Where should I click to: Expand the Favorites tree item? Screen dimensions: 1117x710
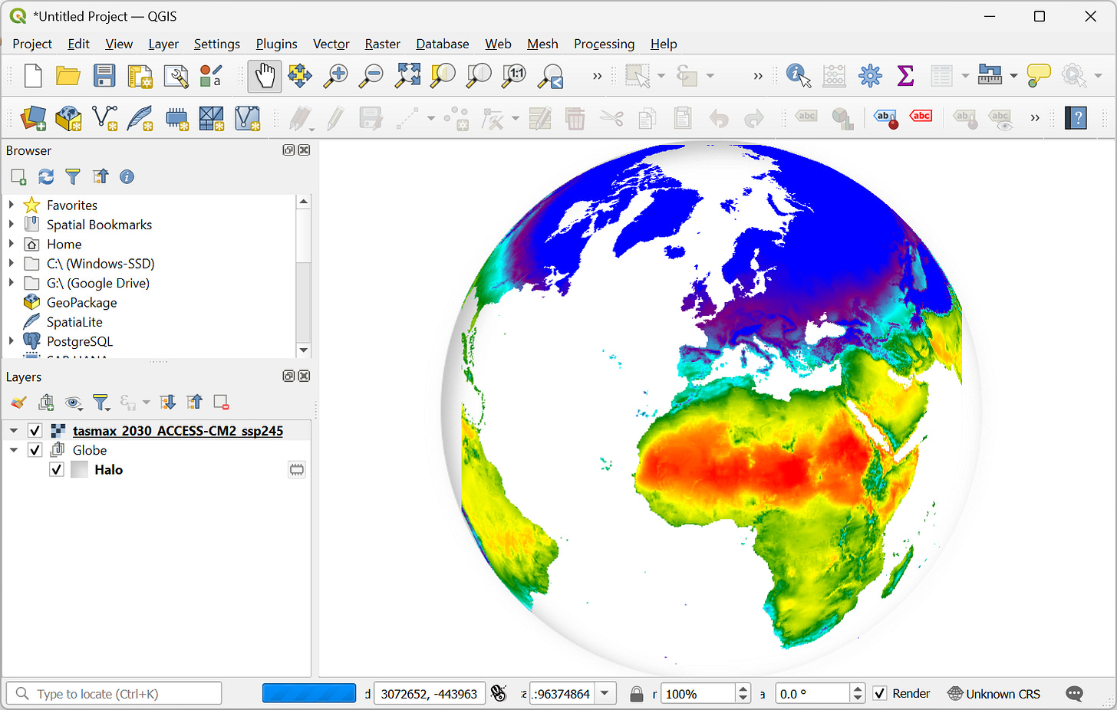pos(12,205)
